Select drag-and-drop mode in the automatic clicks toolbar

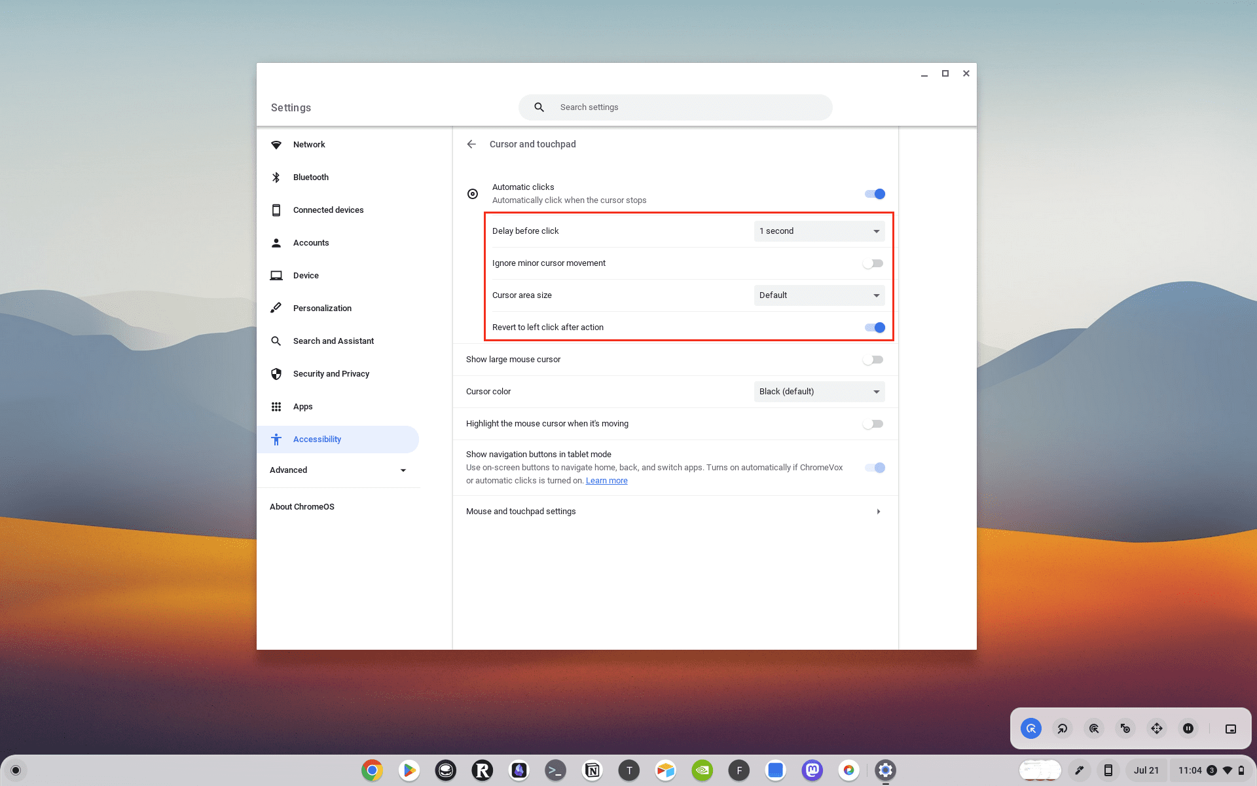coord(1125,728)
